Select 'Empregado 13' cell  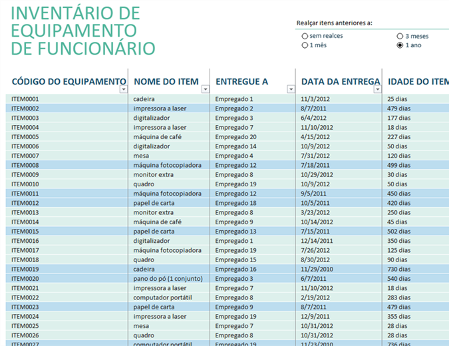click(x=236, y=232)
